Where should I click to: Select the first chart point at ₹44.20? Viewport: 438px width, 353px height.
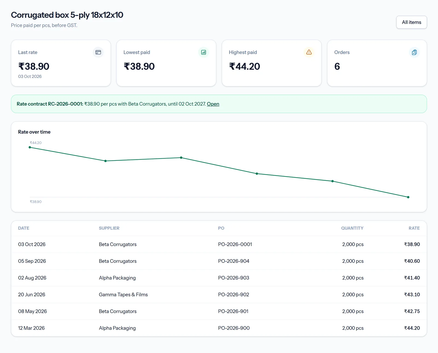pyautogui.click(x=30, y=147)
